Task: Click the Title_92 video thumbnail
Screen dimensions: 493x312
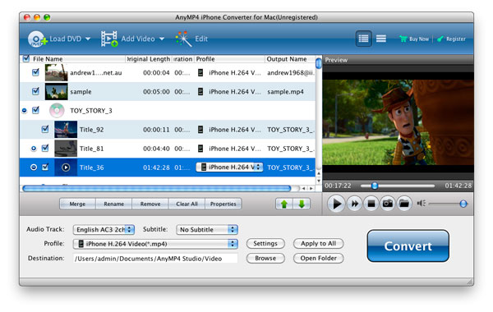Action: (x=66, y=130)
